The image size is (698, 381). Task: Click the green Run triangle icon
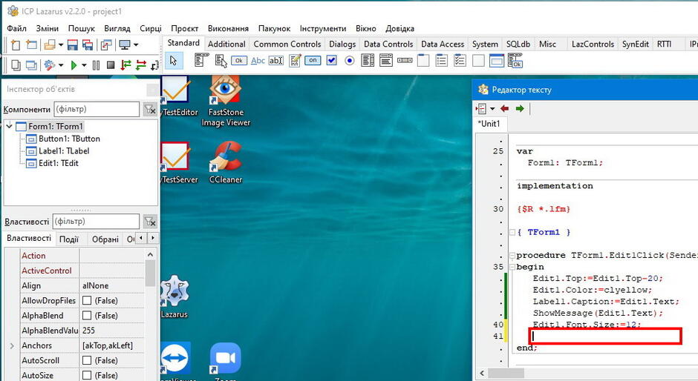click(x=74, y=65)
